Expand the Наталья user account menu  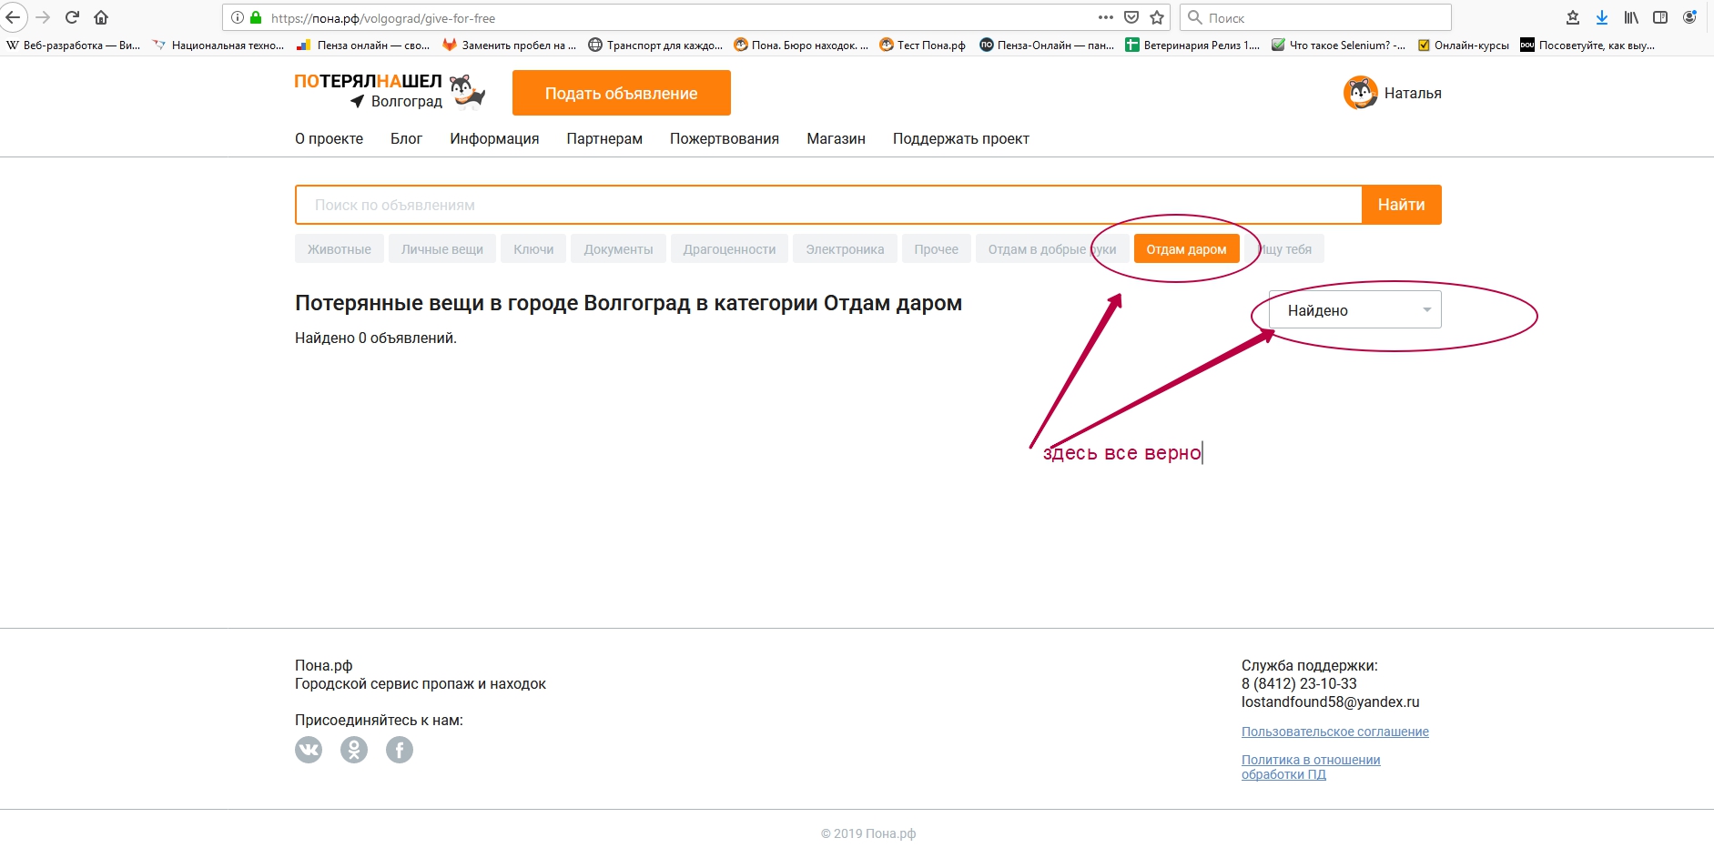1393,93
